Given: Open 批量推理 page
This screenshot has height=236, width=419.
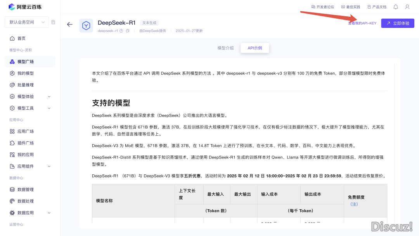Looking at the screenshot, I should 25,85.
